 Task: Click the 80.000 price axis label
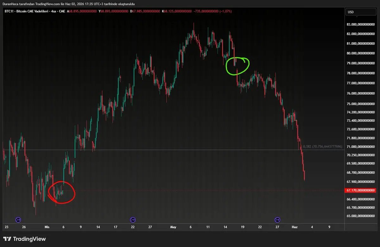click(361, 54)
